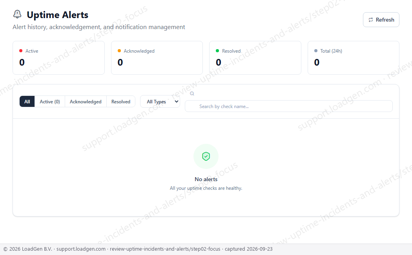
Task: Click the Total (24h) card label
Action: click(x=331, y=51)
